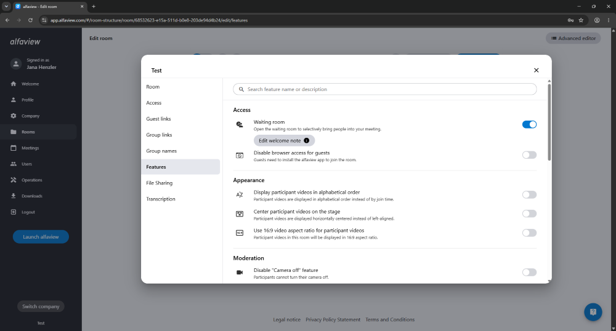Screen dimensions: 616x331
Task: Open the browser three-dot menu
Action: click(609, 20)
